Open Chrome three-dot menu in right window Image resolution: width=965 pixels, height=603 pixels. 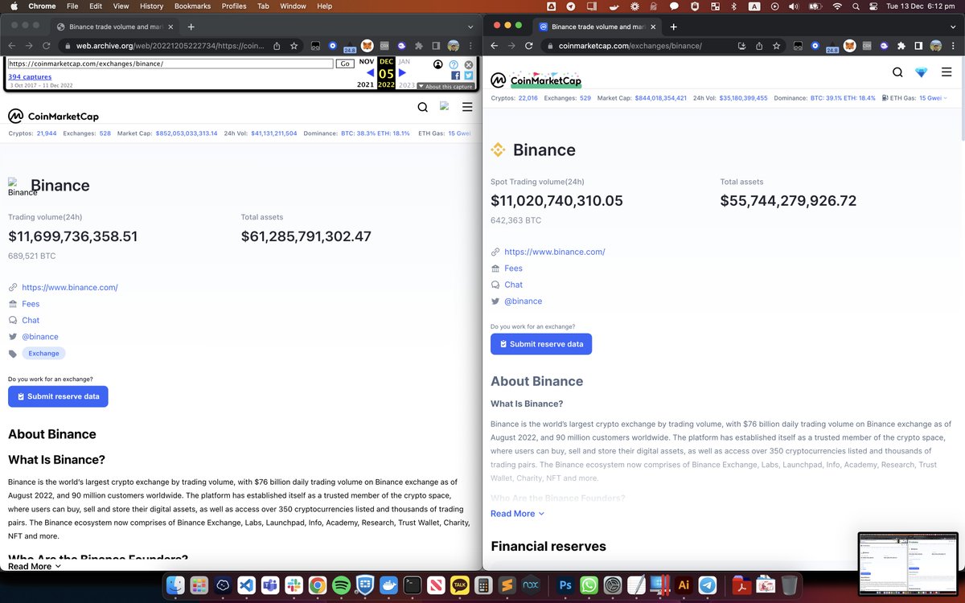pyautogui.click(x=953, y=46)
